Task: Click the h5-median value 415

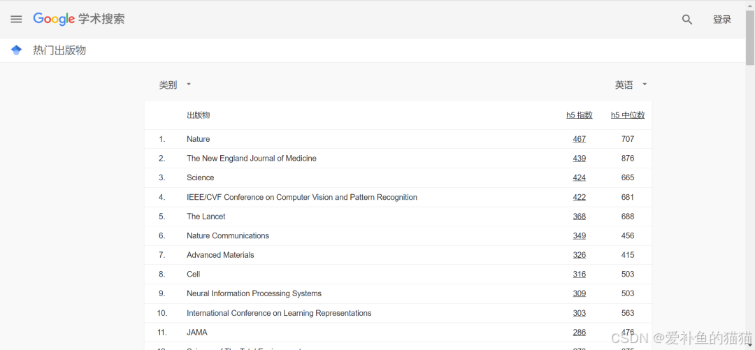Action: coord(627,255)
